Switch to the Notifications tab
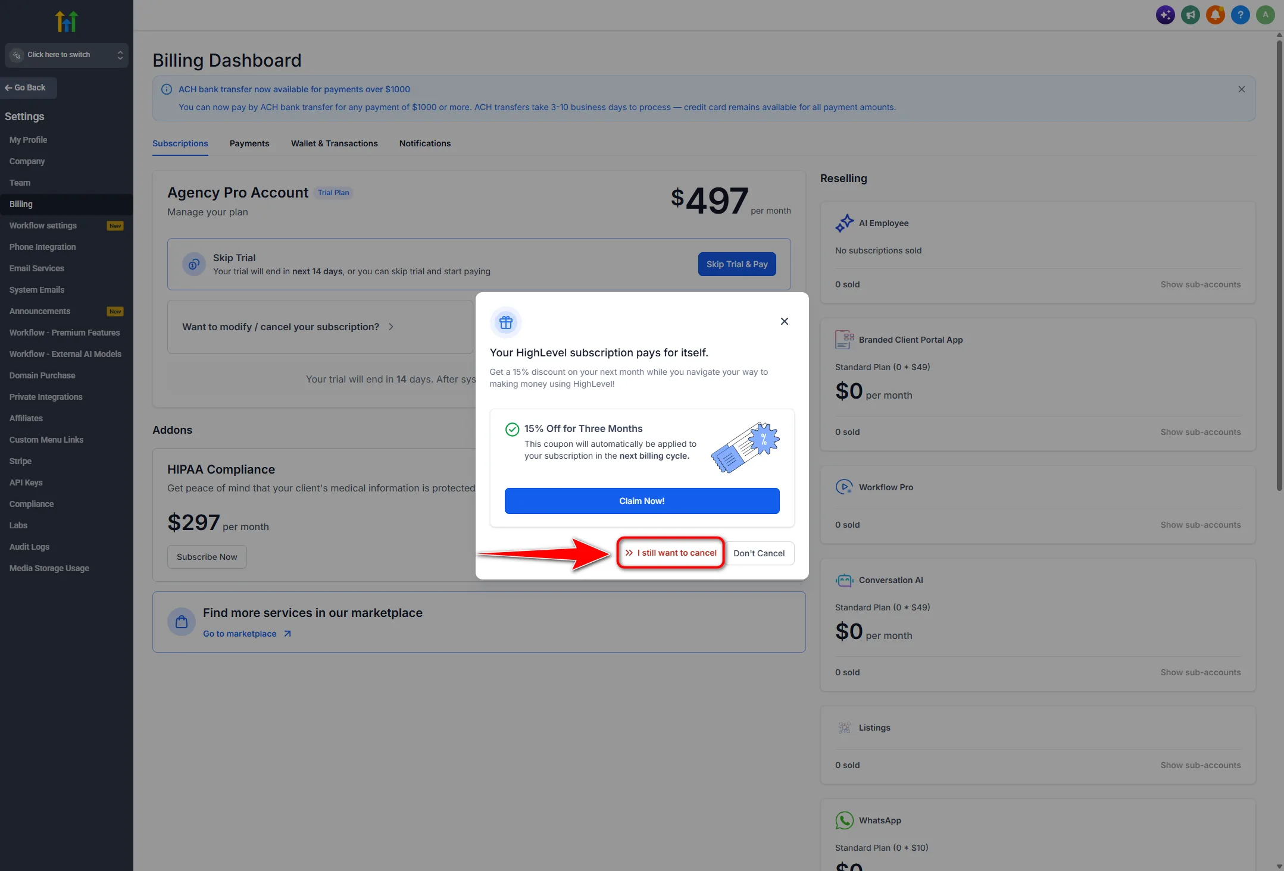 pyautogui.click(x=425, y=143)
